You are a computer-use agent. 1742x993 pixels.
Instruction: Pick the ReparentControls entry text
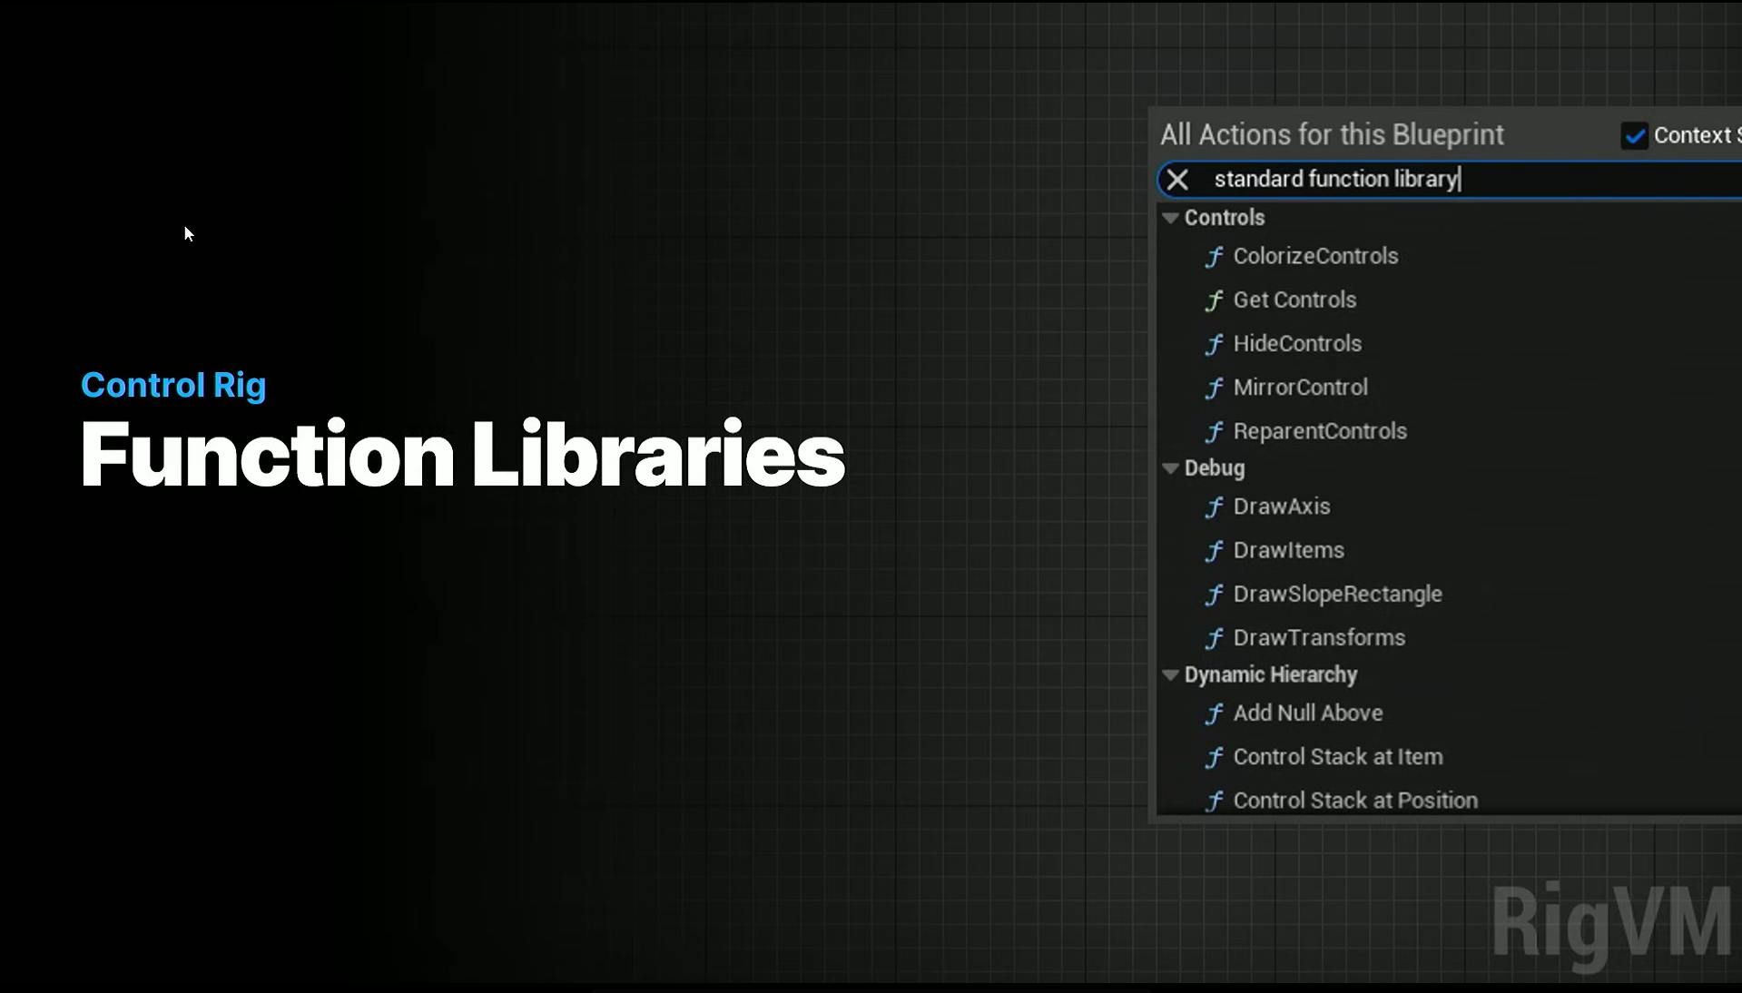tap(1320, 430)
